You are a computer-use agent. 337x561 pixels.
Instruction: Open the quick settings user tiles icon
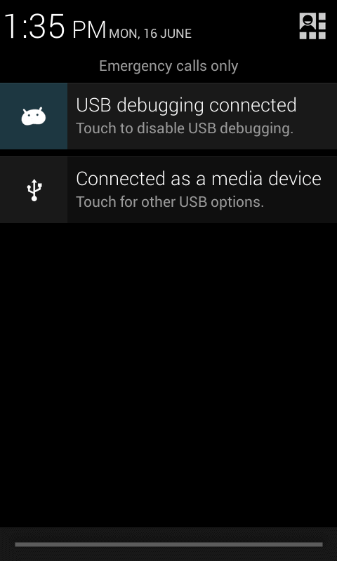click(x=312, y=26)
